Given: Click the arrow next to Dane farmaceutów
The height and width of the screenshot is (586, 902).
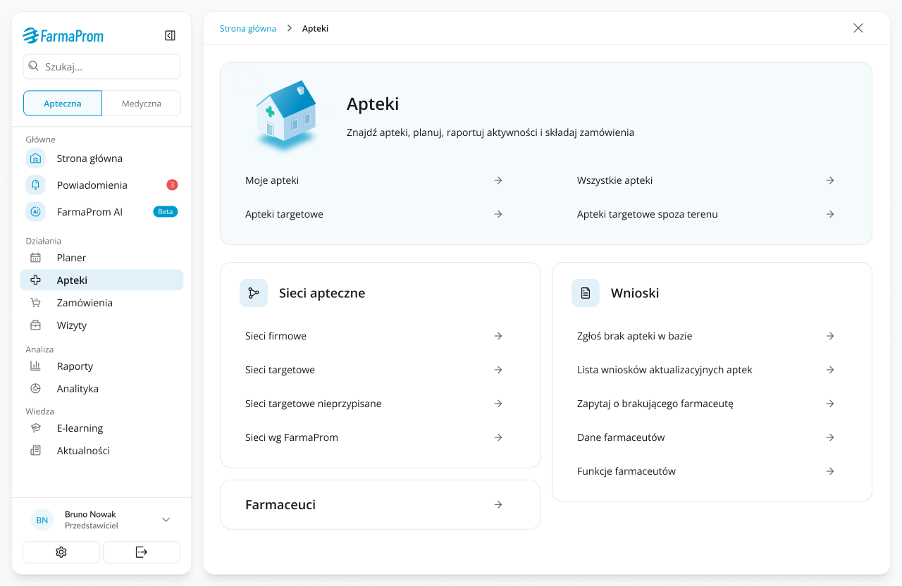Looking at the screenshot, I should pyautogui.click(x=830, y=437).
